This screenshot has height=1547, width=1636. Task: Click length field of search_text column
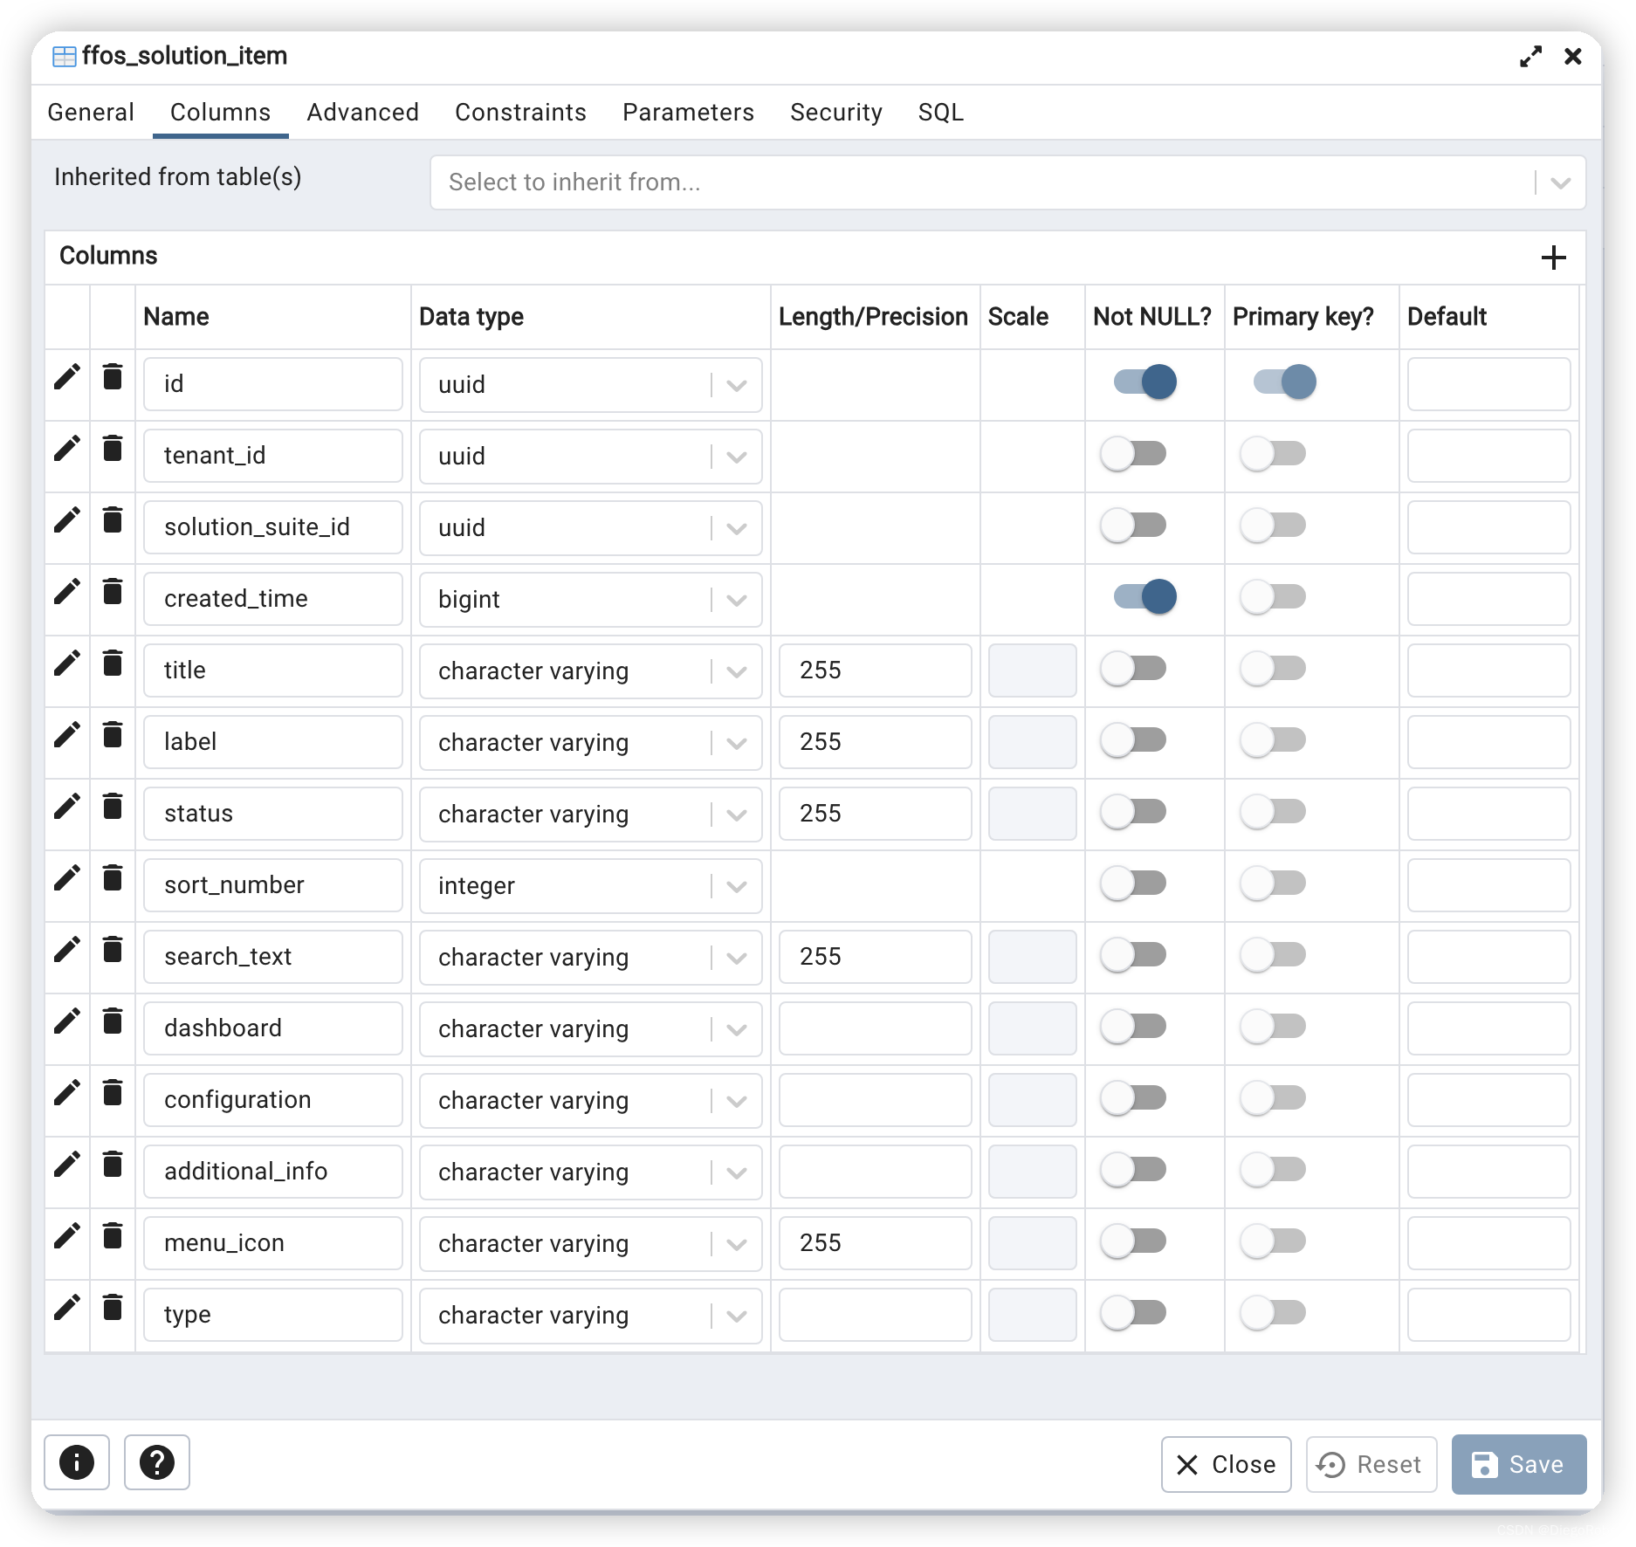tap(875, 957)
